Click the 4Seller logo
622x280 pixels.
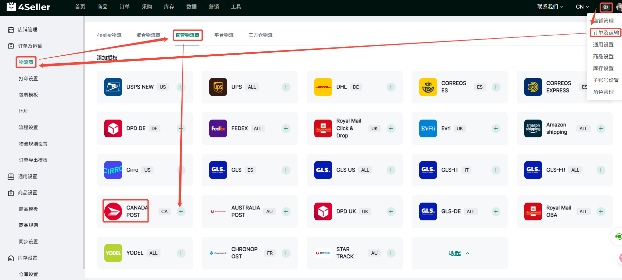[x=28, y=7]
